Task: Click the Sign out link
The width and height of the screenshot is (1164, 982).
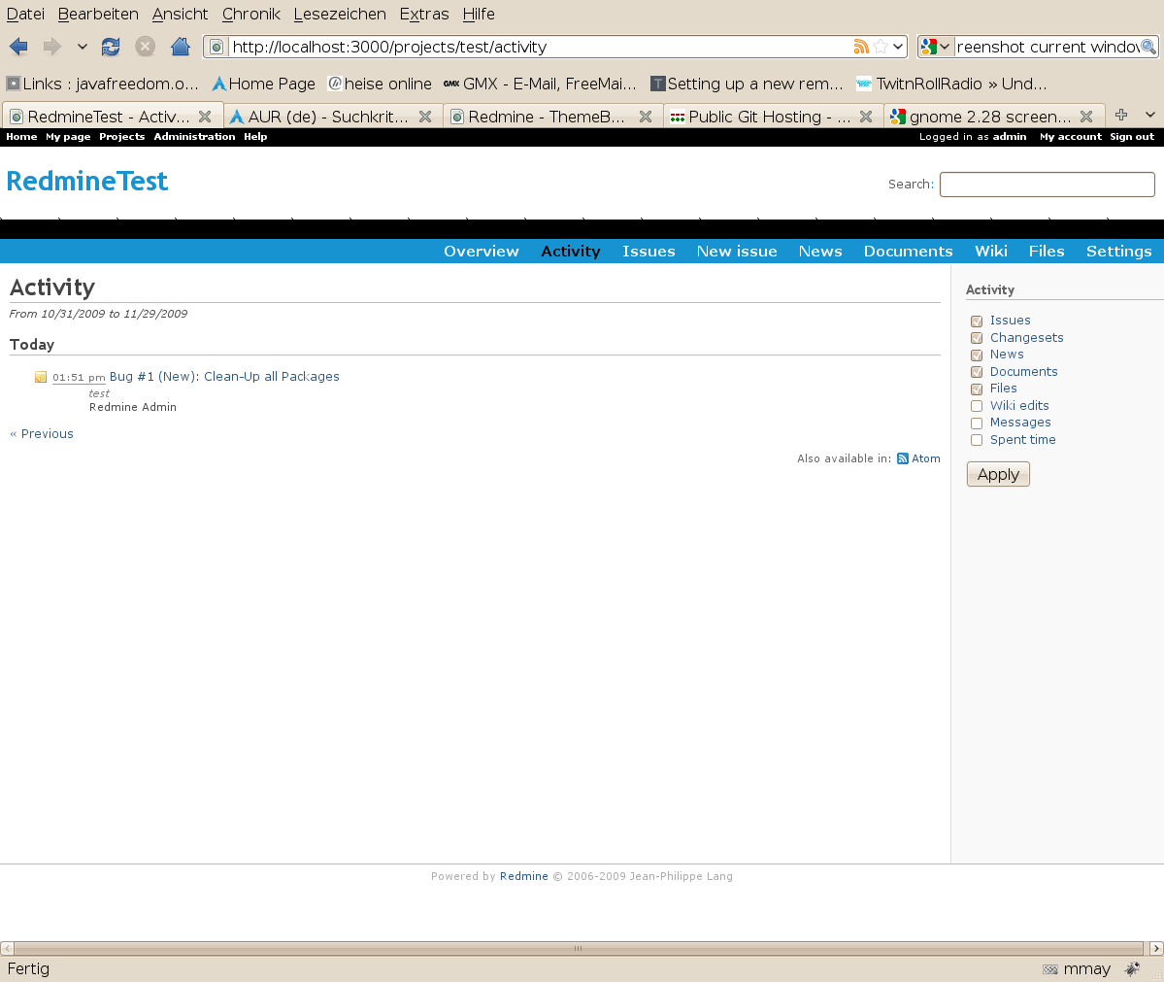Action: tap(1132, 137)
